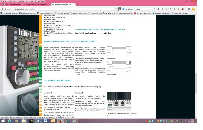Open Voetbal.nl bookmark
This screenshot has width=203, height=130.
tap(161, 13)
